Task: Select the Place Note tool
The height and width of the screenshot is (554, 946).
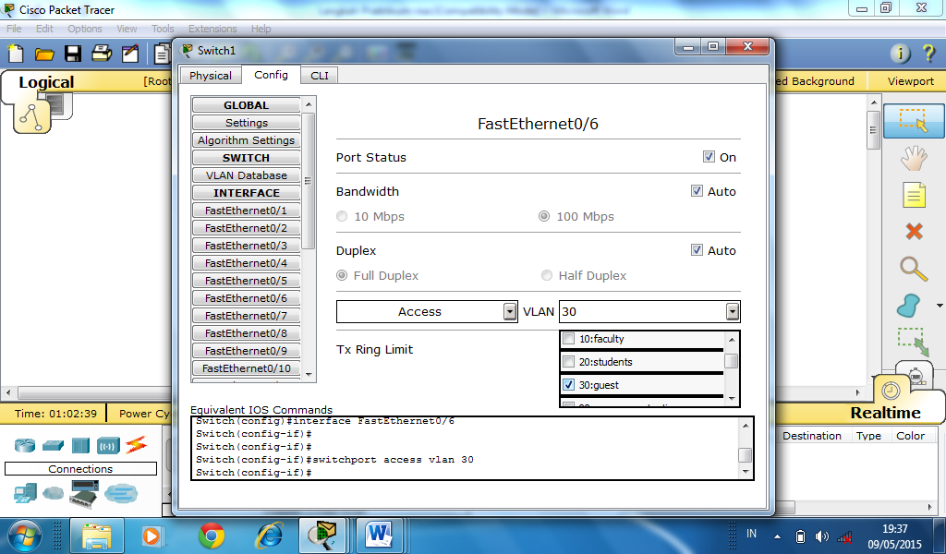Action: (x=914, y=196)
